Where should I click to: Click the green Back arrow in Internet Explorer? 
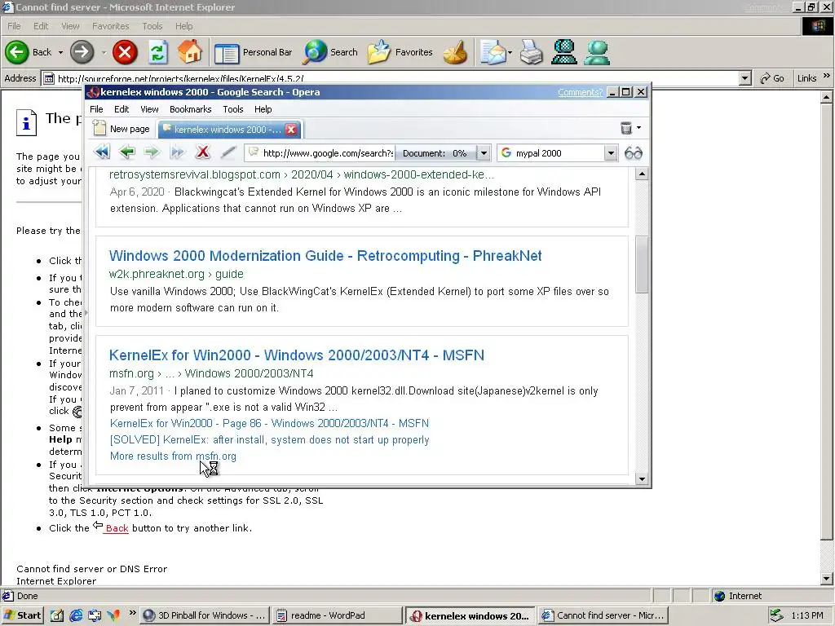click(16, 52)
